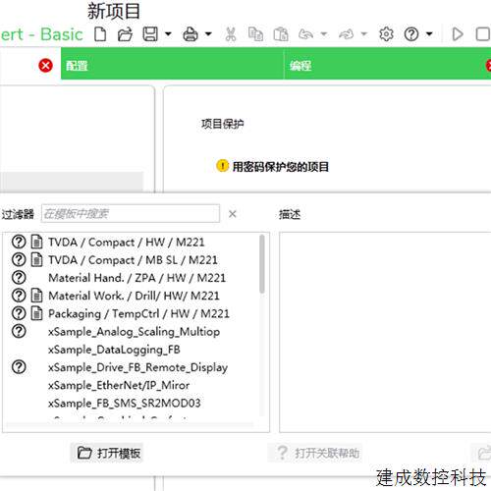Click the red error icon left of 配置 tab
The height and width of the screenshot is (491, 491).
click(45, 66)
